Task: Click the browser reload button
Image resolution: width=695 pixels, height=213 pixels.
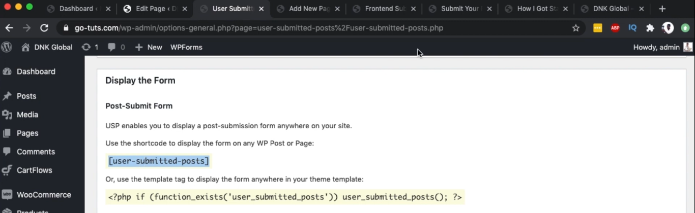Action: [x=44, y=28]
